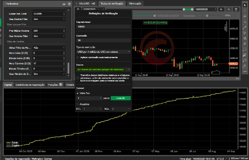The image size is (249, 160).
Task: Select the dotted grid tool in drawing toolbar
Action: click(245, 49)
